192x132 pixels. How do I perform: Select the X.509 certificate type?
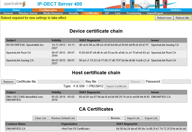tap(75, 86)
